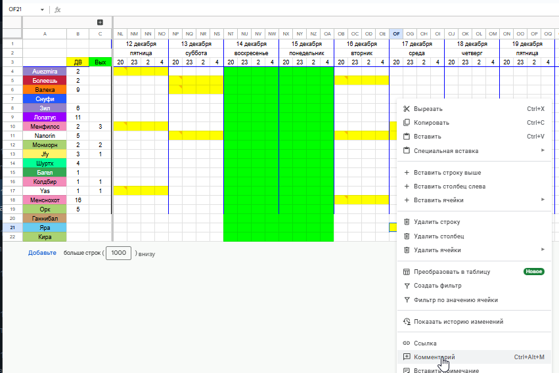Image resolution: width=559 pixels, height=373 pixels.
Task: Click the blue Снуфи name cell
Action: pos(45,99)
